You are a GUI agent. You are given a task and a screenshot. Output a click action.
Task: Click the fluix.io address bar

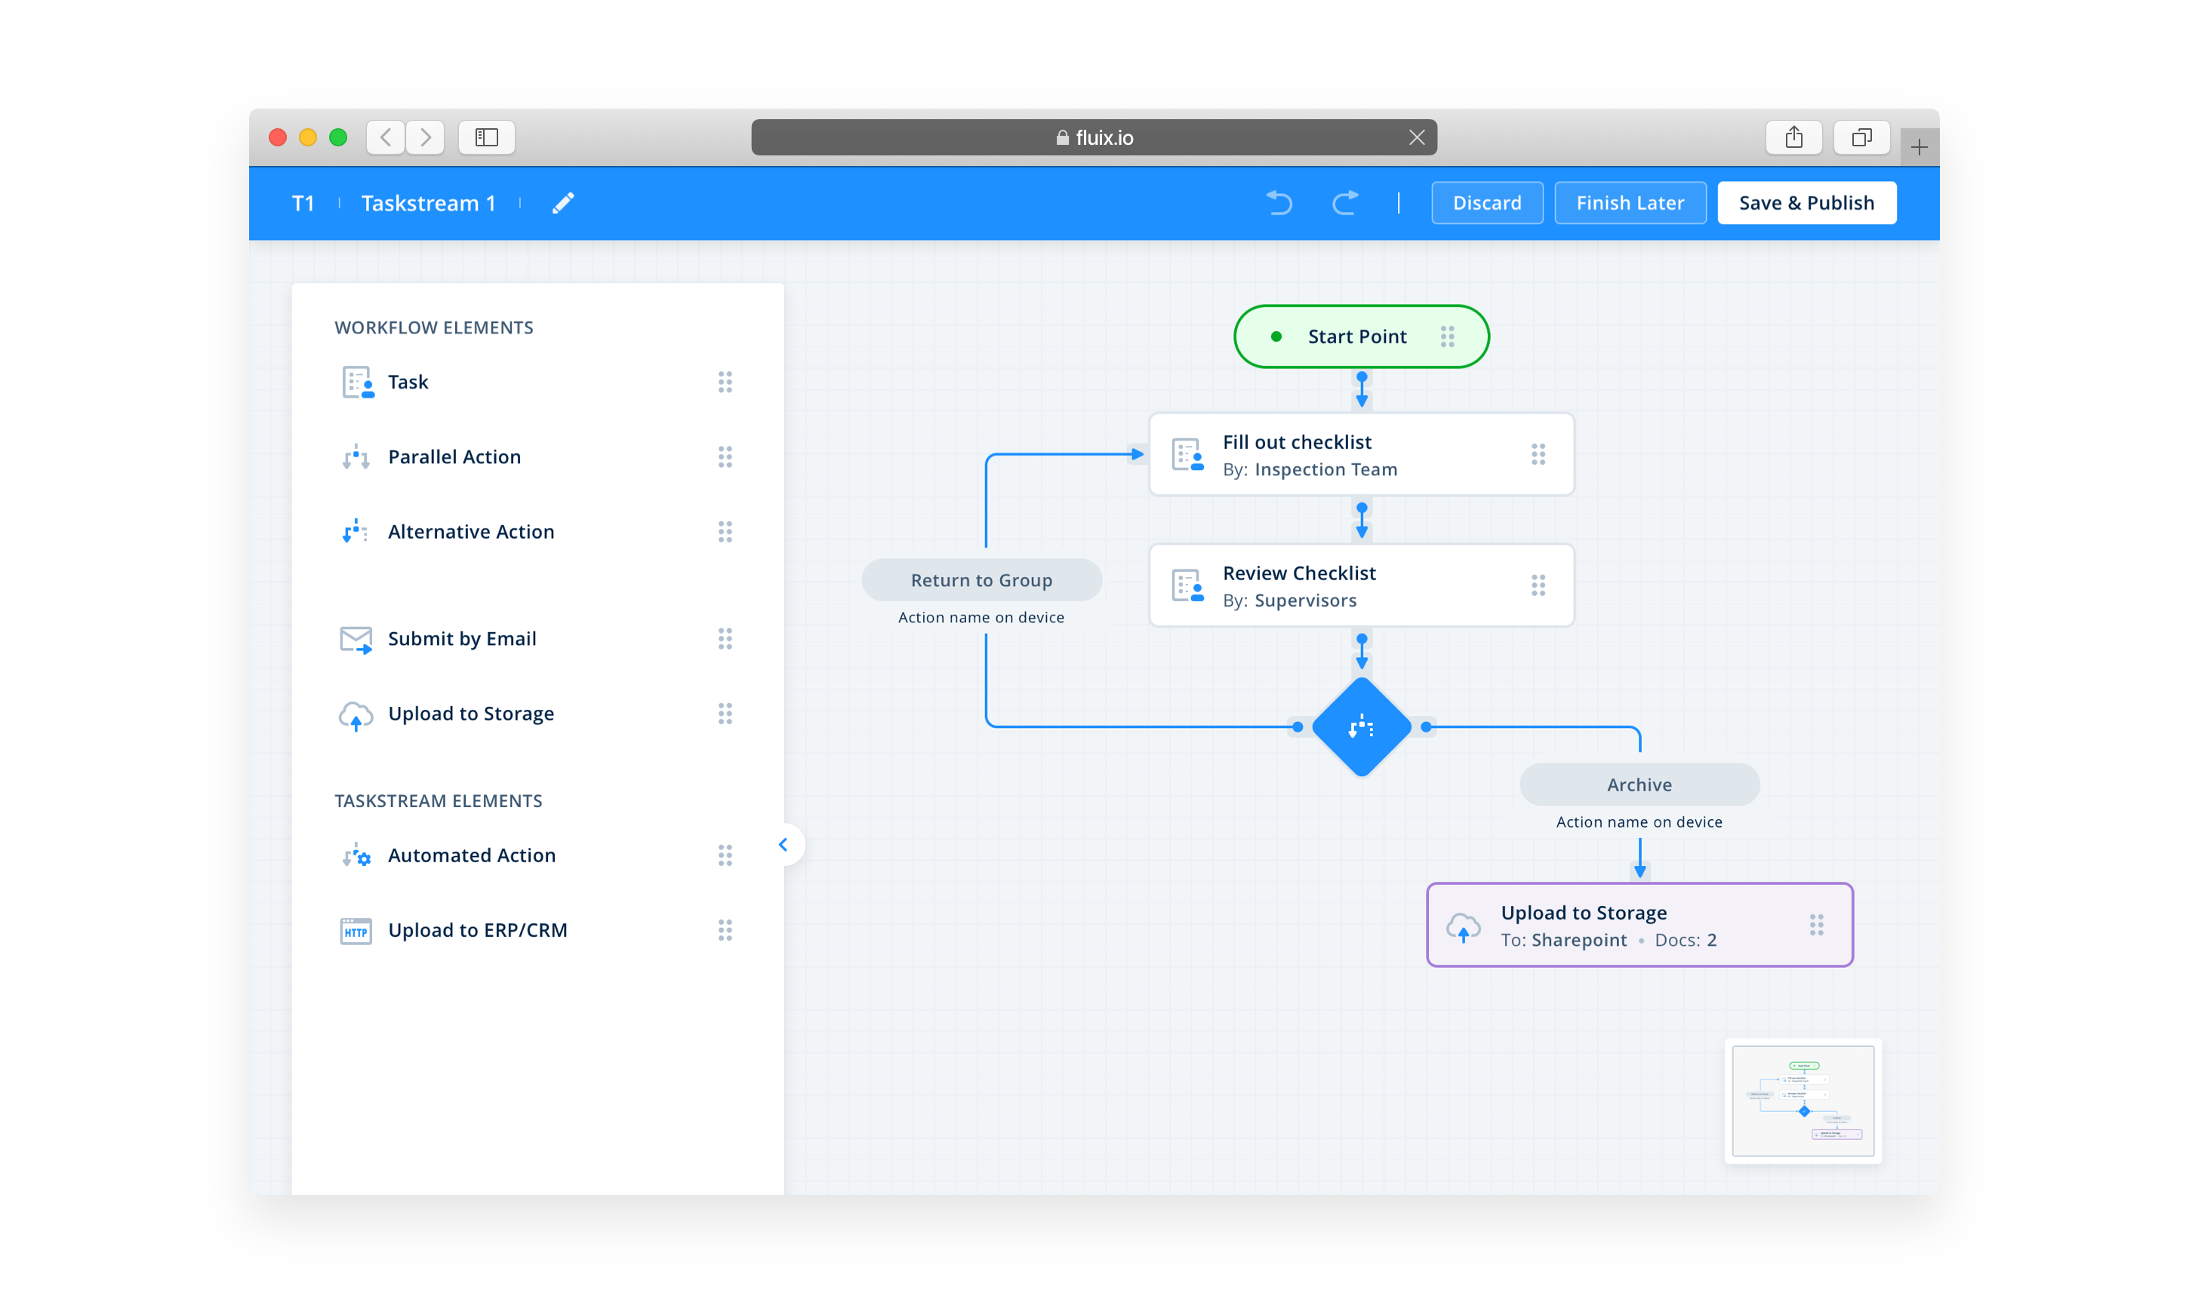tap(1093, 138)
